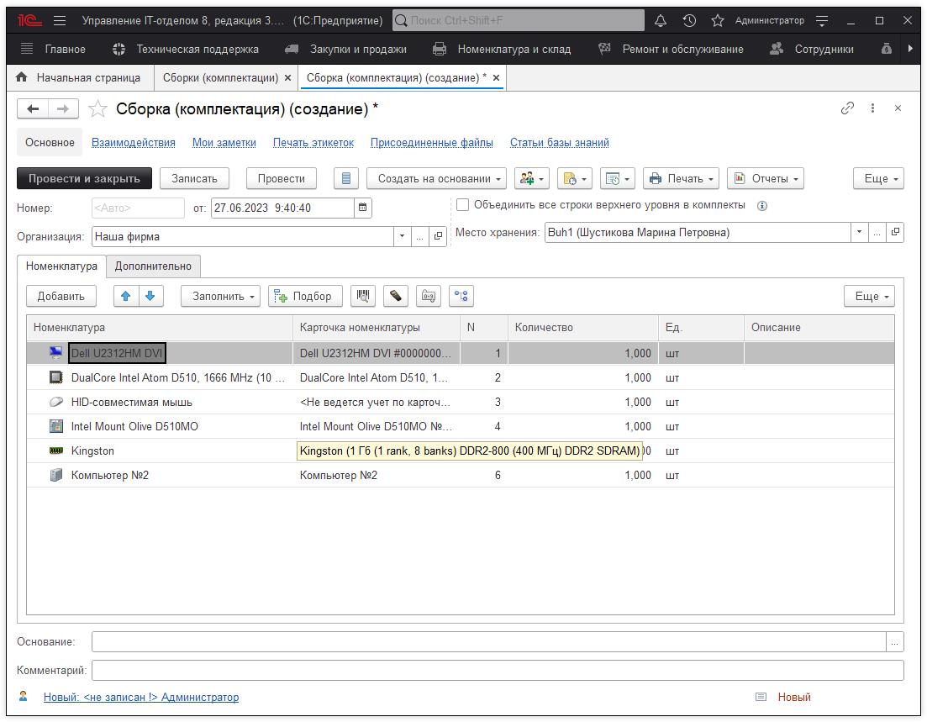Viewport: 927px width, 722px height.
Task: Click the calendar icon next to date
Action: pyautogui.click(x=362, y=208)
